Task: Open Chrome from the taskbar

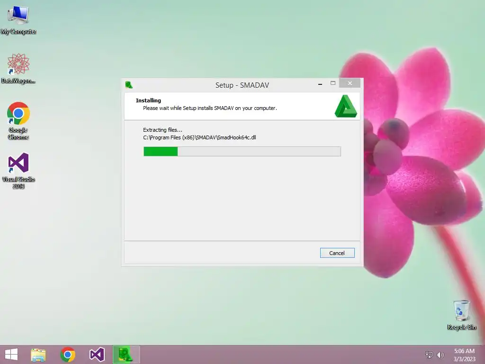Action: click(68, 355)
